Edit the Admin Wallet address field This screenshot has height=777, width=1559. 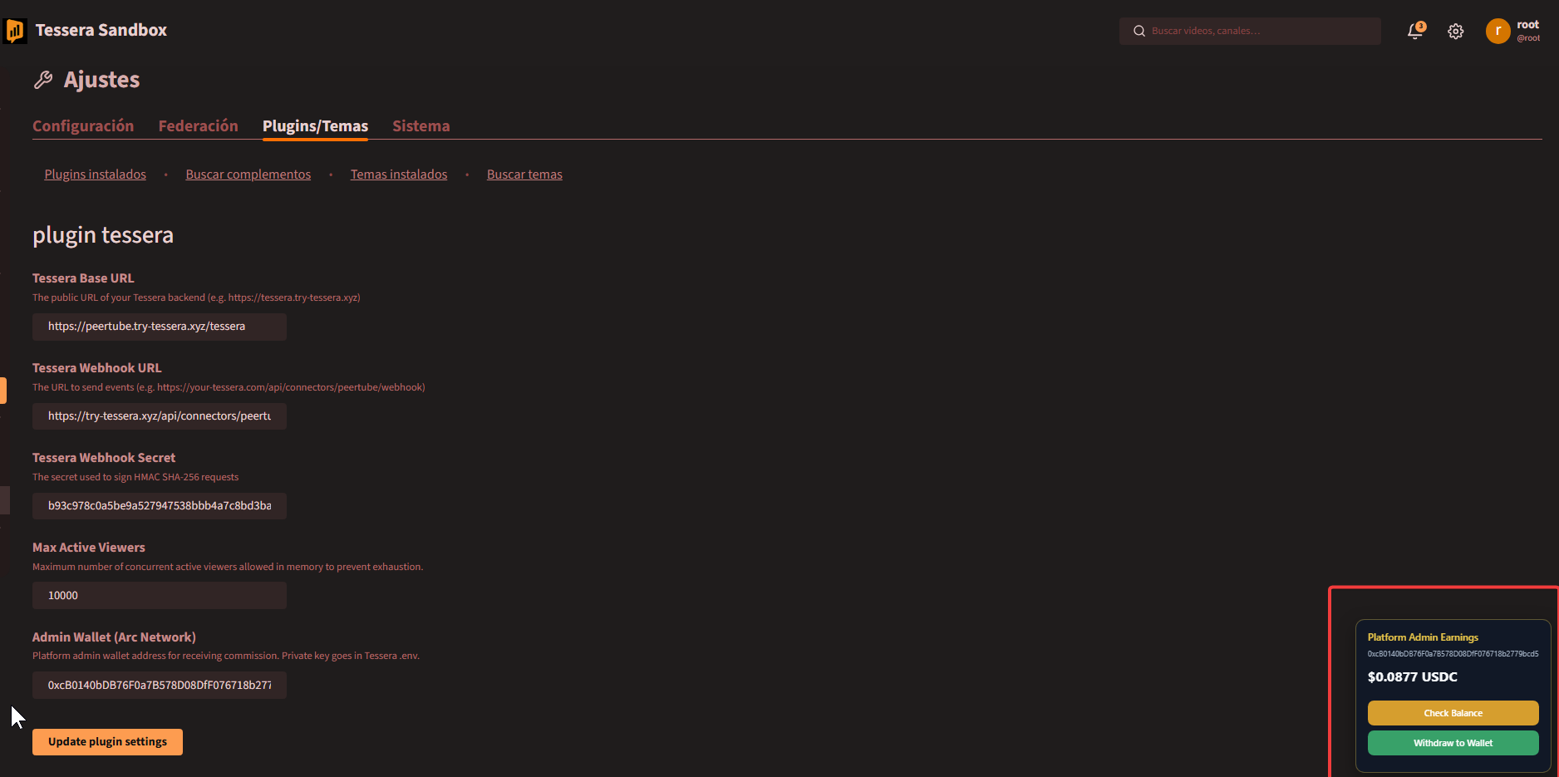[x=160, y=686]
